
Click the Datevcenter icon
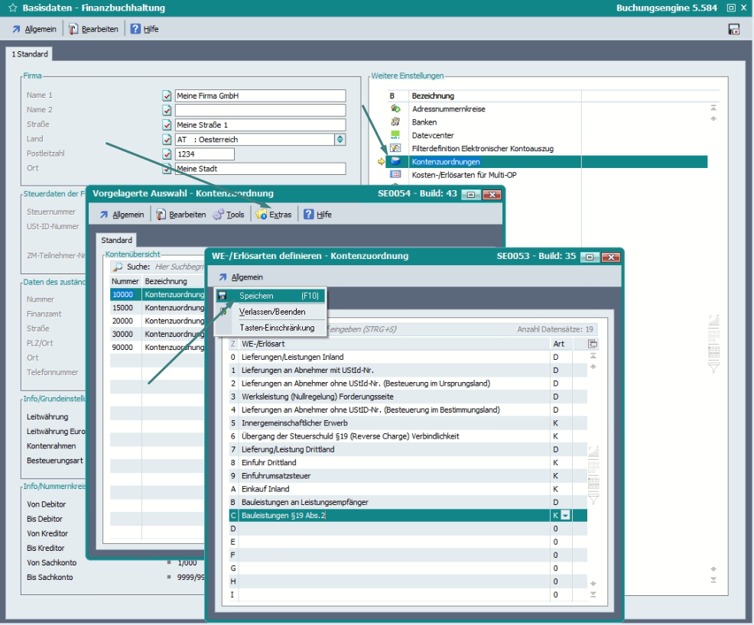(x=395, y=135)
